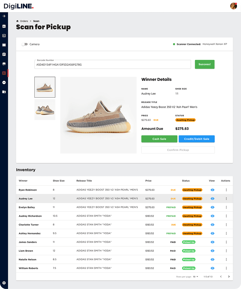This screenshot has width=241, height=289.
Task: Open actions menu for James Sanders
Action: click(x=226, y=242)
